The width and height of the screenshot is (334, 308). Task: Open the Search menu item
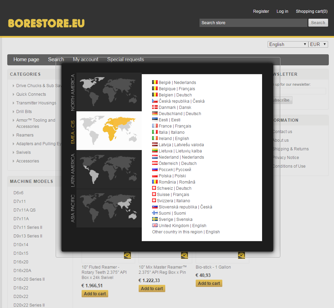(56, 59)
